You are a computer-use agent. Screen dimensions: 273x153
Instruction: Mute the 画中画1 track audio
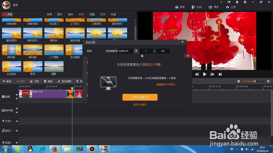click(17, 112)
